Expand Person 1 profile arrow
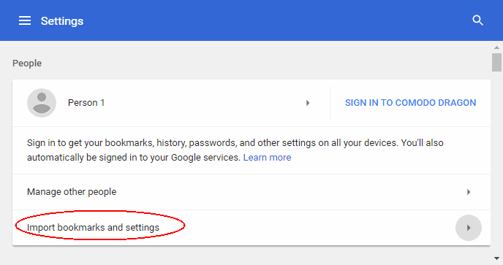 click(308, 103)
